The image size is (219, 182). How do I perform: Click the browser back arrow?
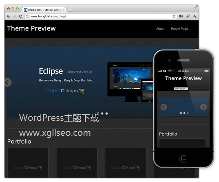pos(8,16)
